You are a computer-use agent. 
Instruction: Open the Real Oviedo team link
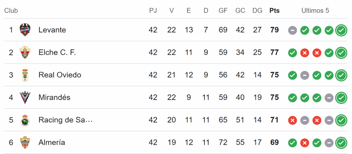click(x=60, y=75)
